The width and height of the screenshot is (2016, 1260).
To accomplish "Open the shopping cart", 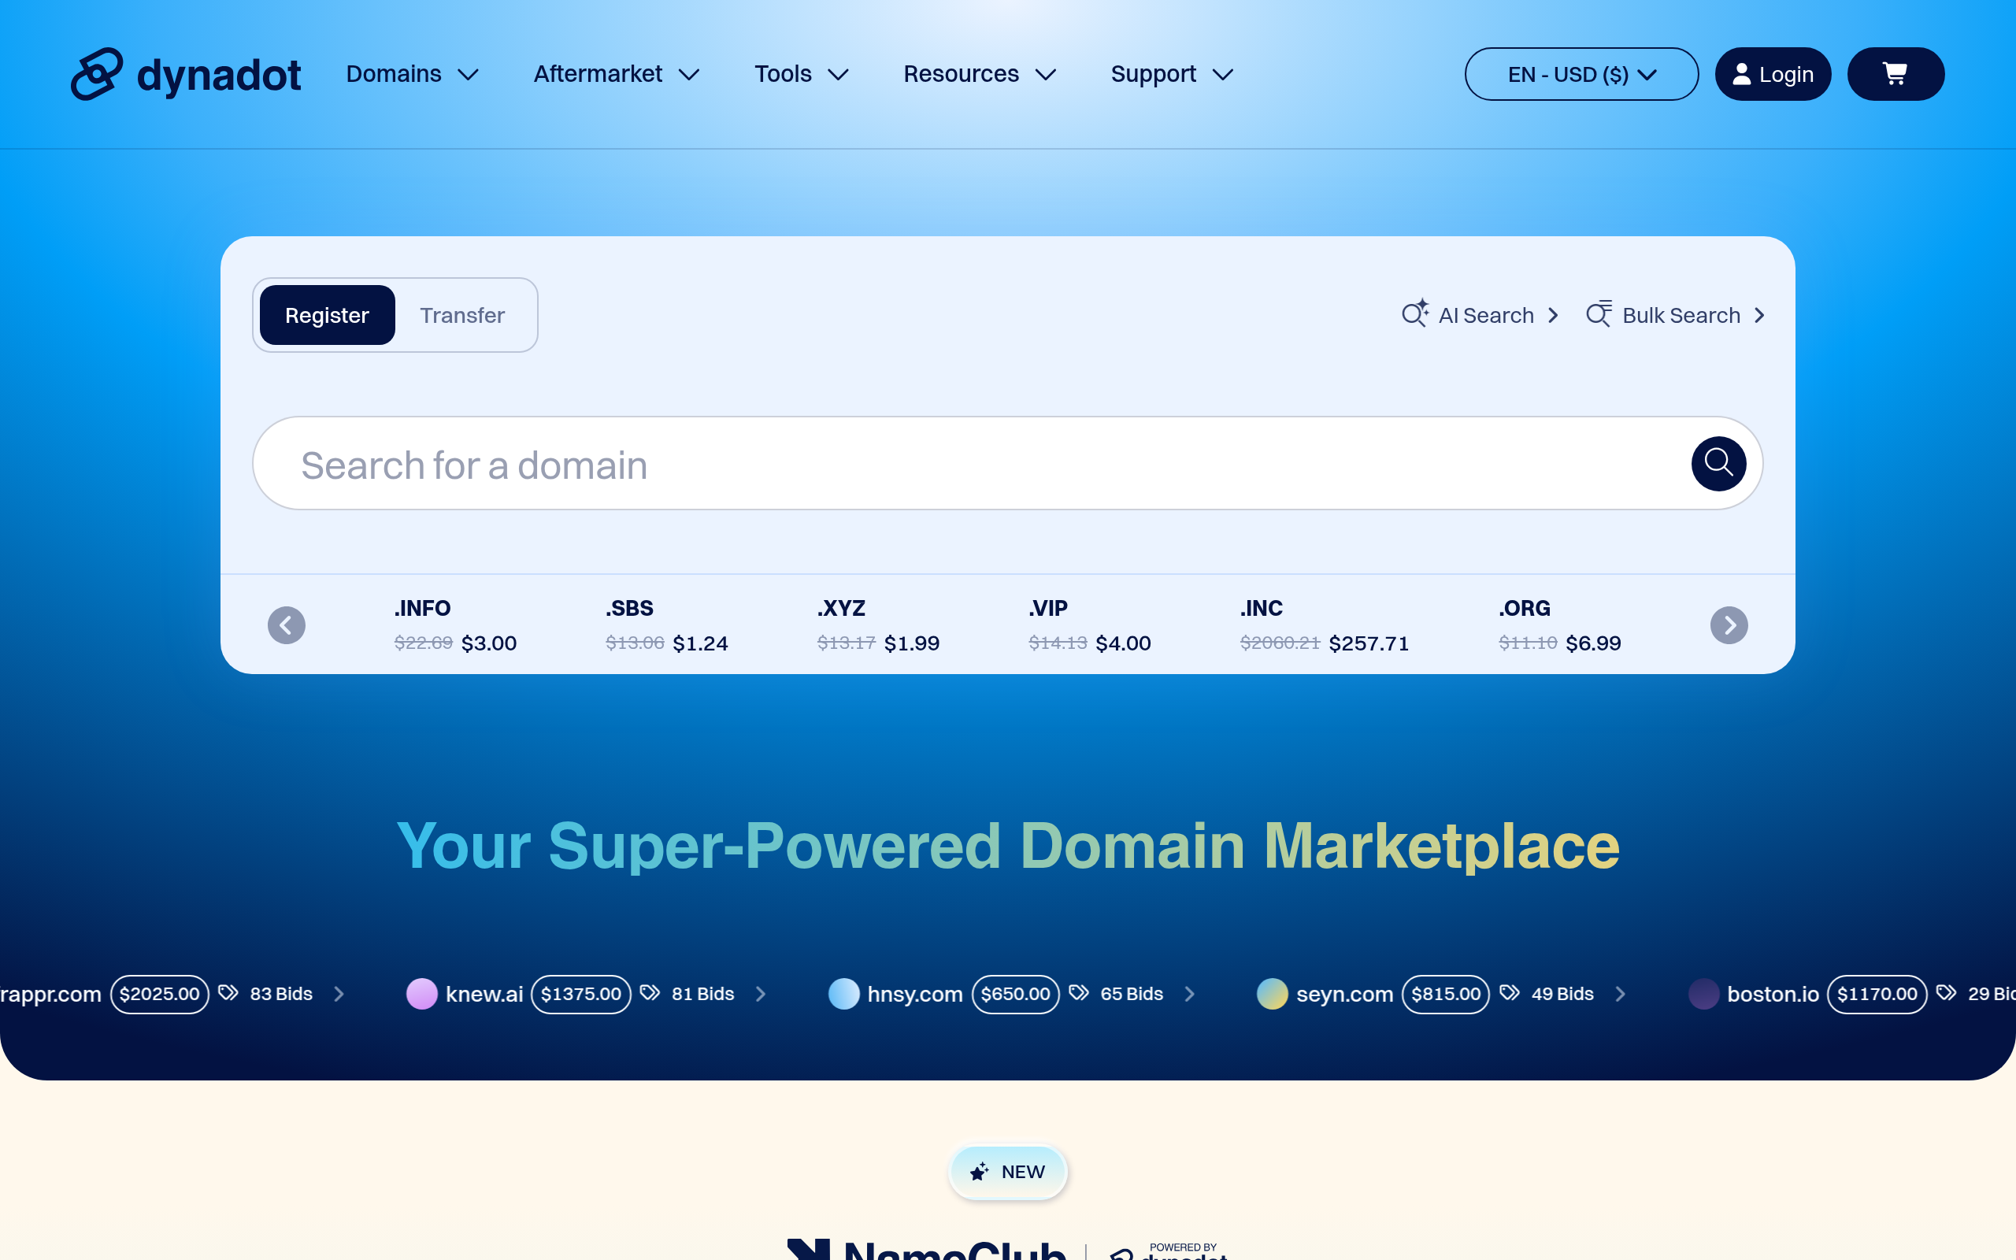I will 1896,74.
